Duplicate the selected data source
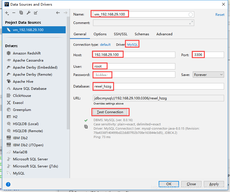 (x=21, y=13)
